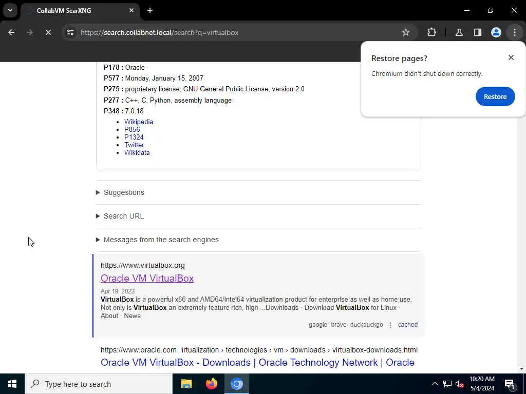Open File Explorer from the taskbar
This screenshot has height=394, width=526.
pyautogui.click(x=186, y=384)
